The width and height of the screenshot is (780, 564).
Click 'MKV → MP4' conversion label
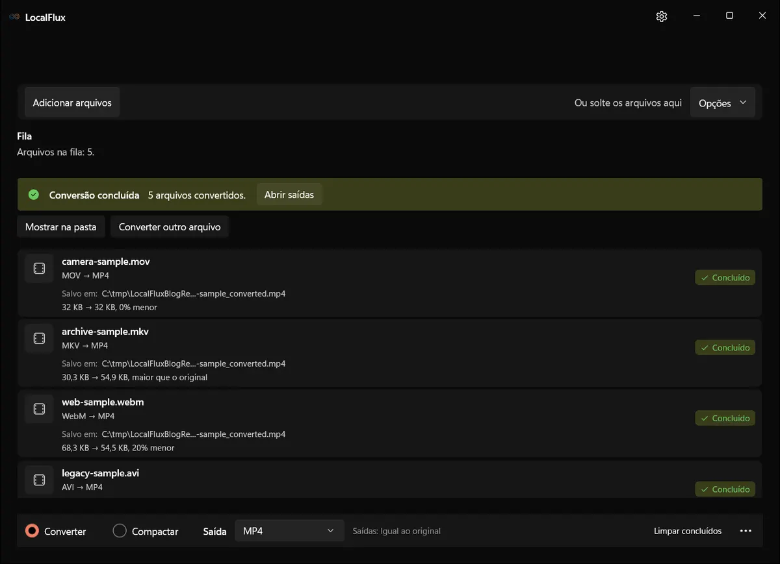85,345
